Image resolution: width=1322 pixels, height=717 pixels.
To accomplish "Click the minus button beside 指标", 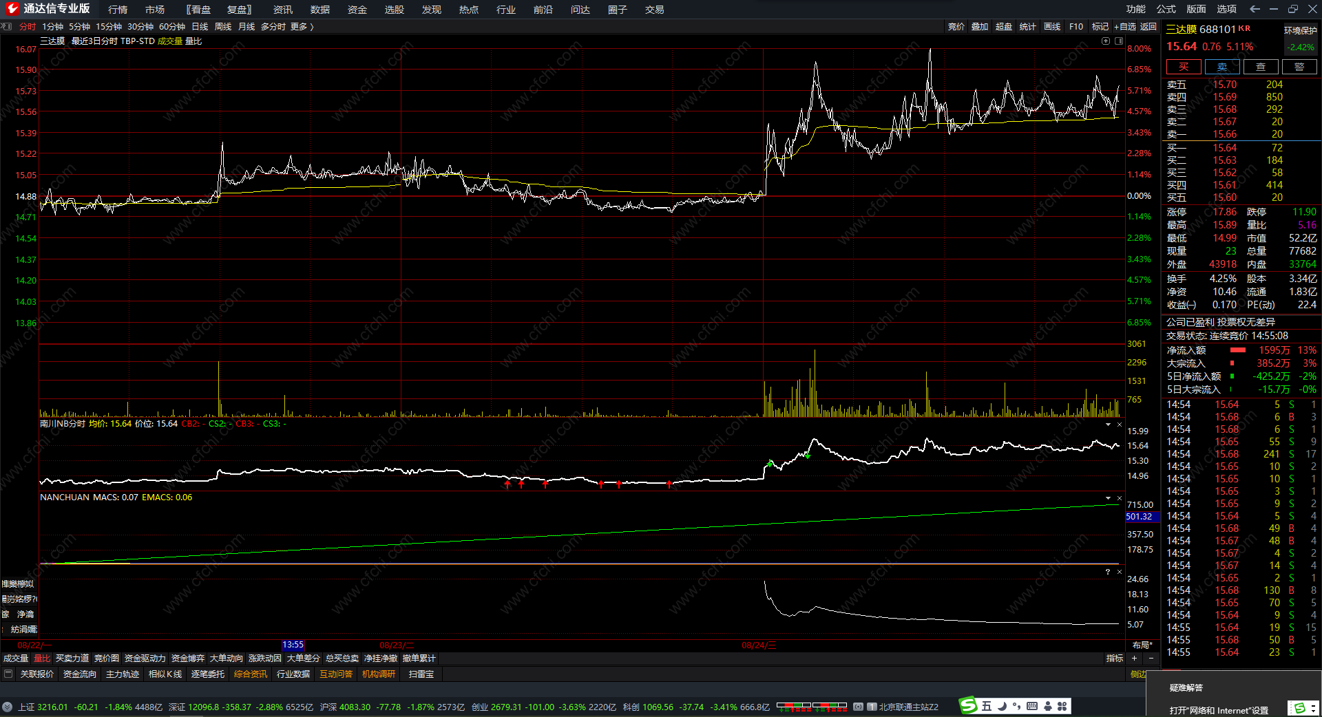I will tap(1151, 659).
